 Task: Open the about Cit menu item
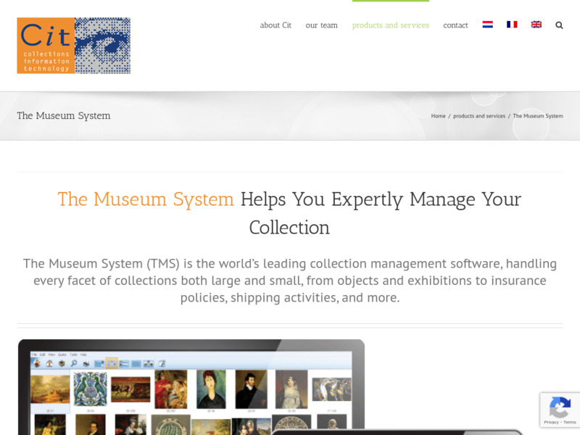pyautogui.click(x=275, y=25)
